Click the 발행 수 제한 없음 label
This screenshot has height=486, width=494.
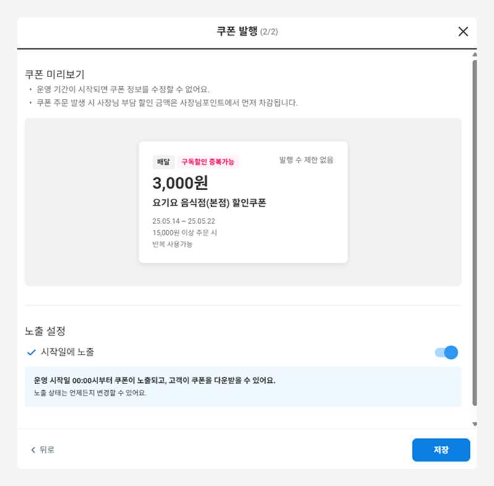coord(306,160)
